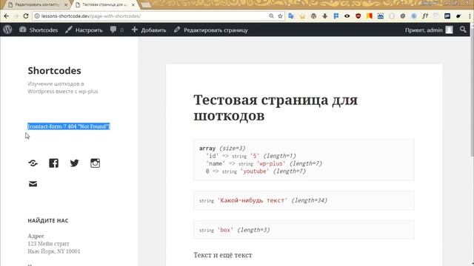474x266 pixels.
Task: Click the НАЙДИТЕ НАС widget heading
Action: 48,221
